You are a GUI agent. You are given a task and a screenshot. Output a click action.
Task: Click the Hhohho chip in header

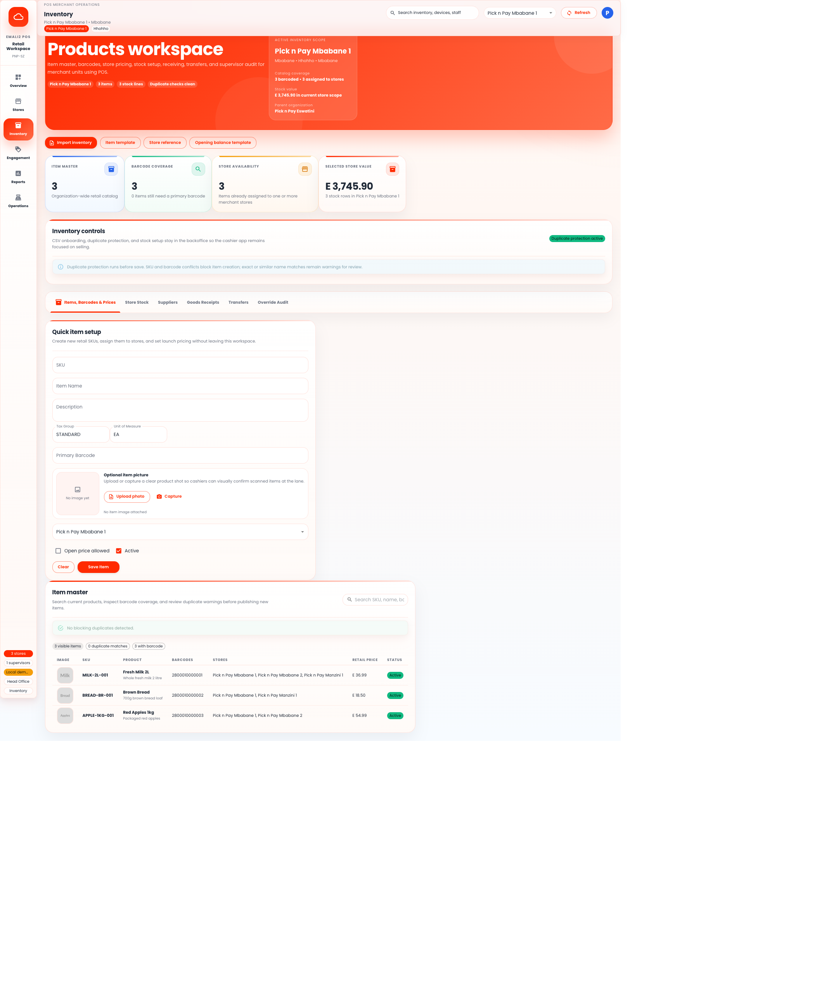click(101, 29)
